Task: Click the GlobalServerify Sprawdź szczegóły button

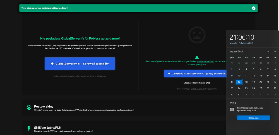Action: [80, 64]
